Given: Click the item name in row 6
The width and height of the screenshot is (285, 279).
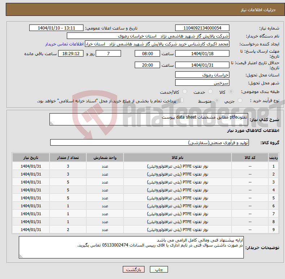Looking at the screenshot, I should click(177, 206).
